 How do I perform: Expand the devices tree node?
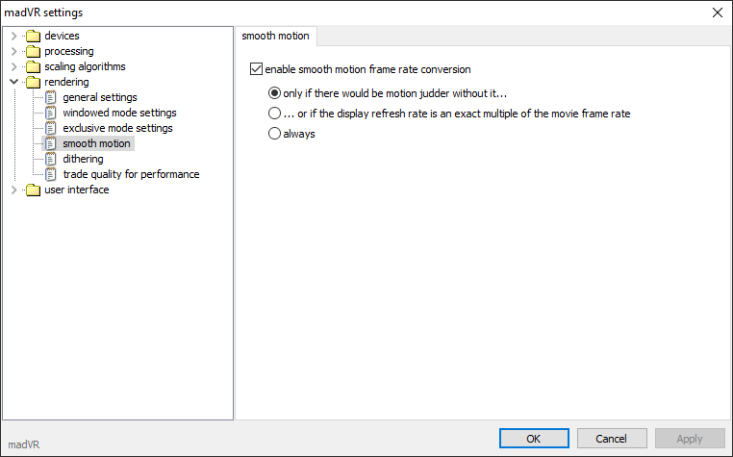click(x=14, y=36)
